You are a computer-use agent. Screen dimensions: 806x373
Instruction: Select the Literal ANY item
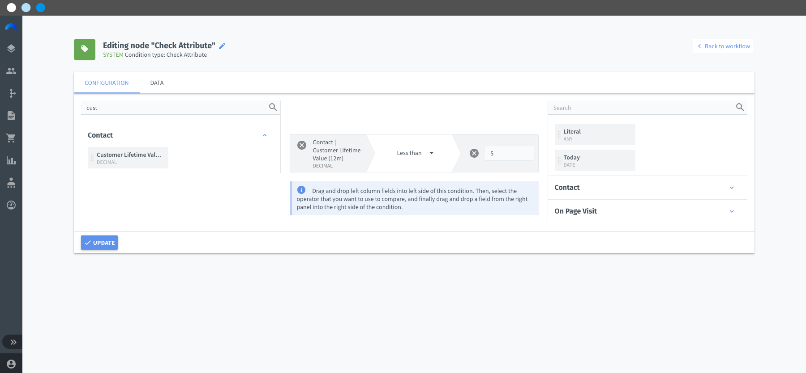pyautogui.click(x=595, y=134)
